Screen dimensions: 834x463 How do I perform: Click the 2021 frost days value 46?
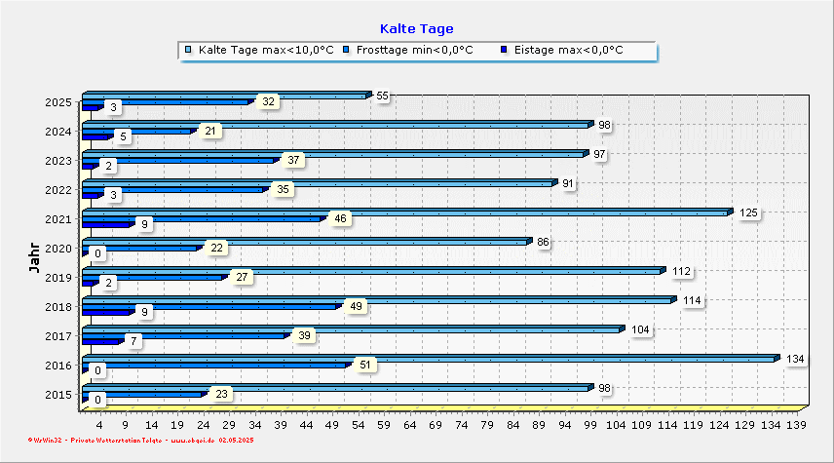click(x=340, y=218)
